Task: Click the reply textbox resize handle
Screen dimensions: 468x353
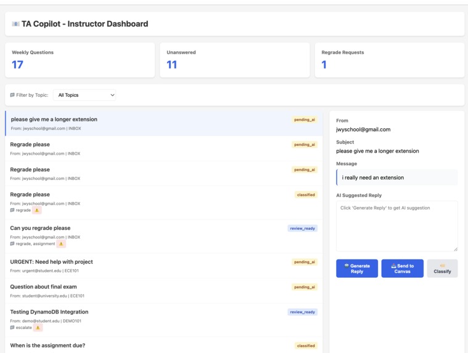Action: (456, 250)
